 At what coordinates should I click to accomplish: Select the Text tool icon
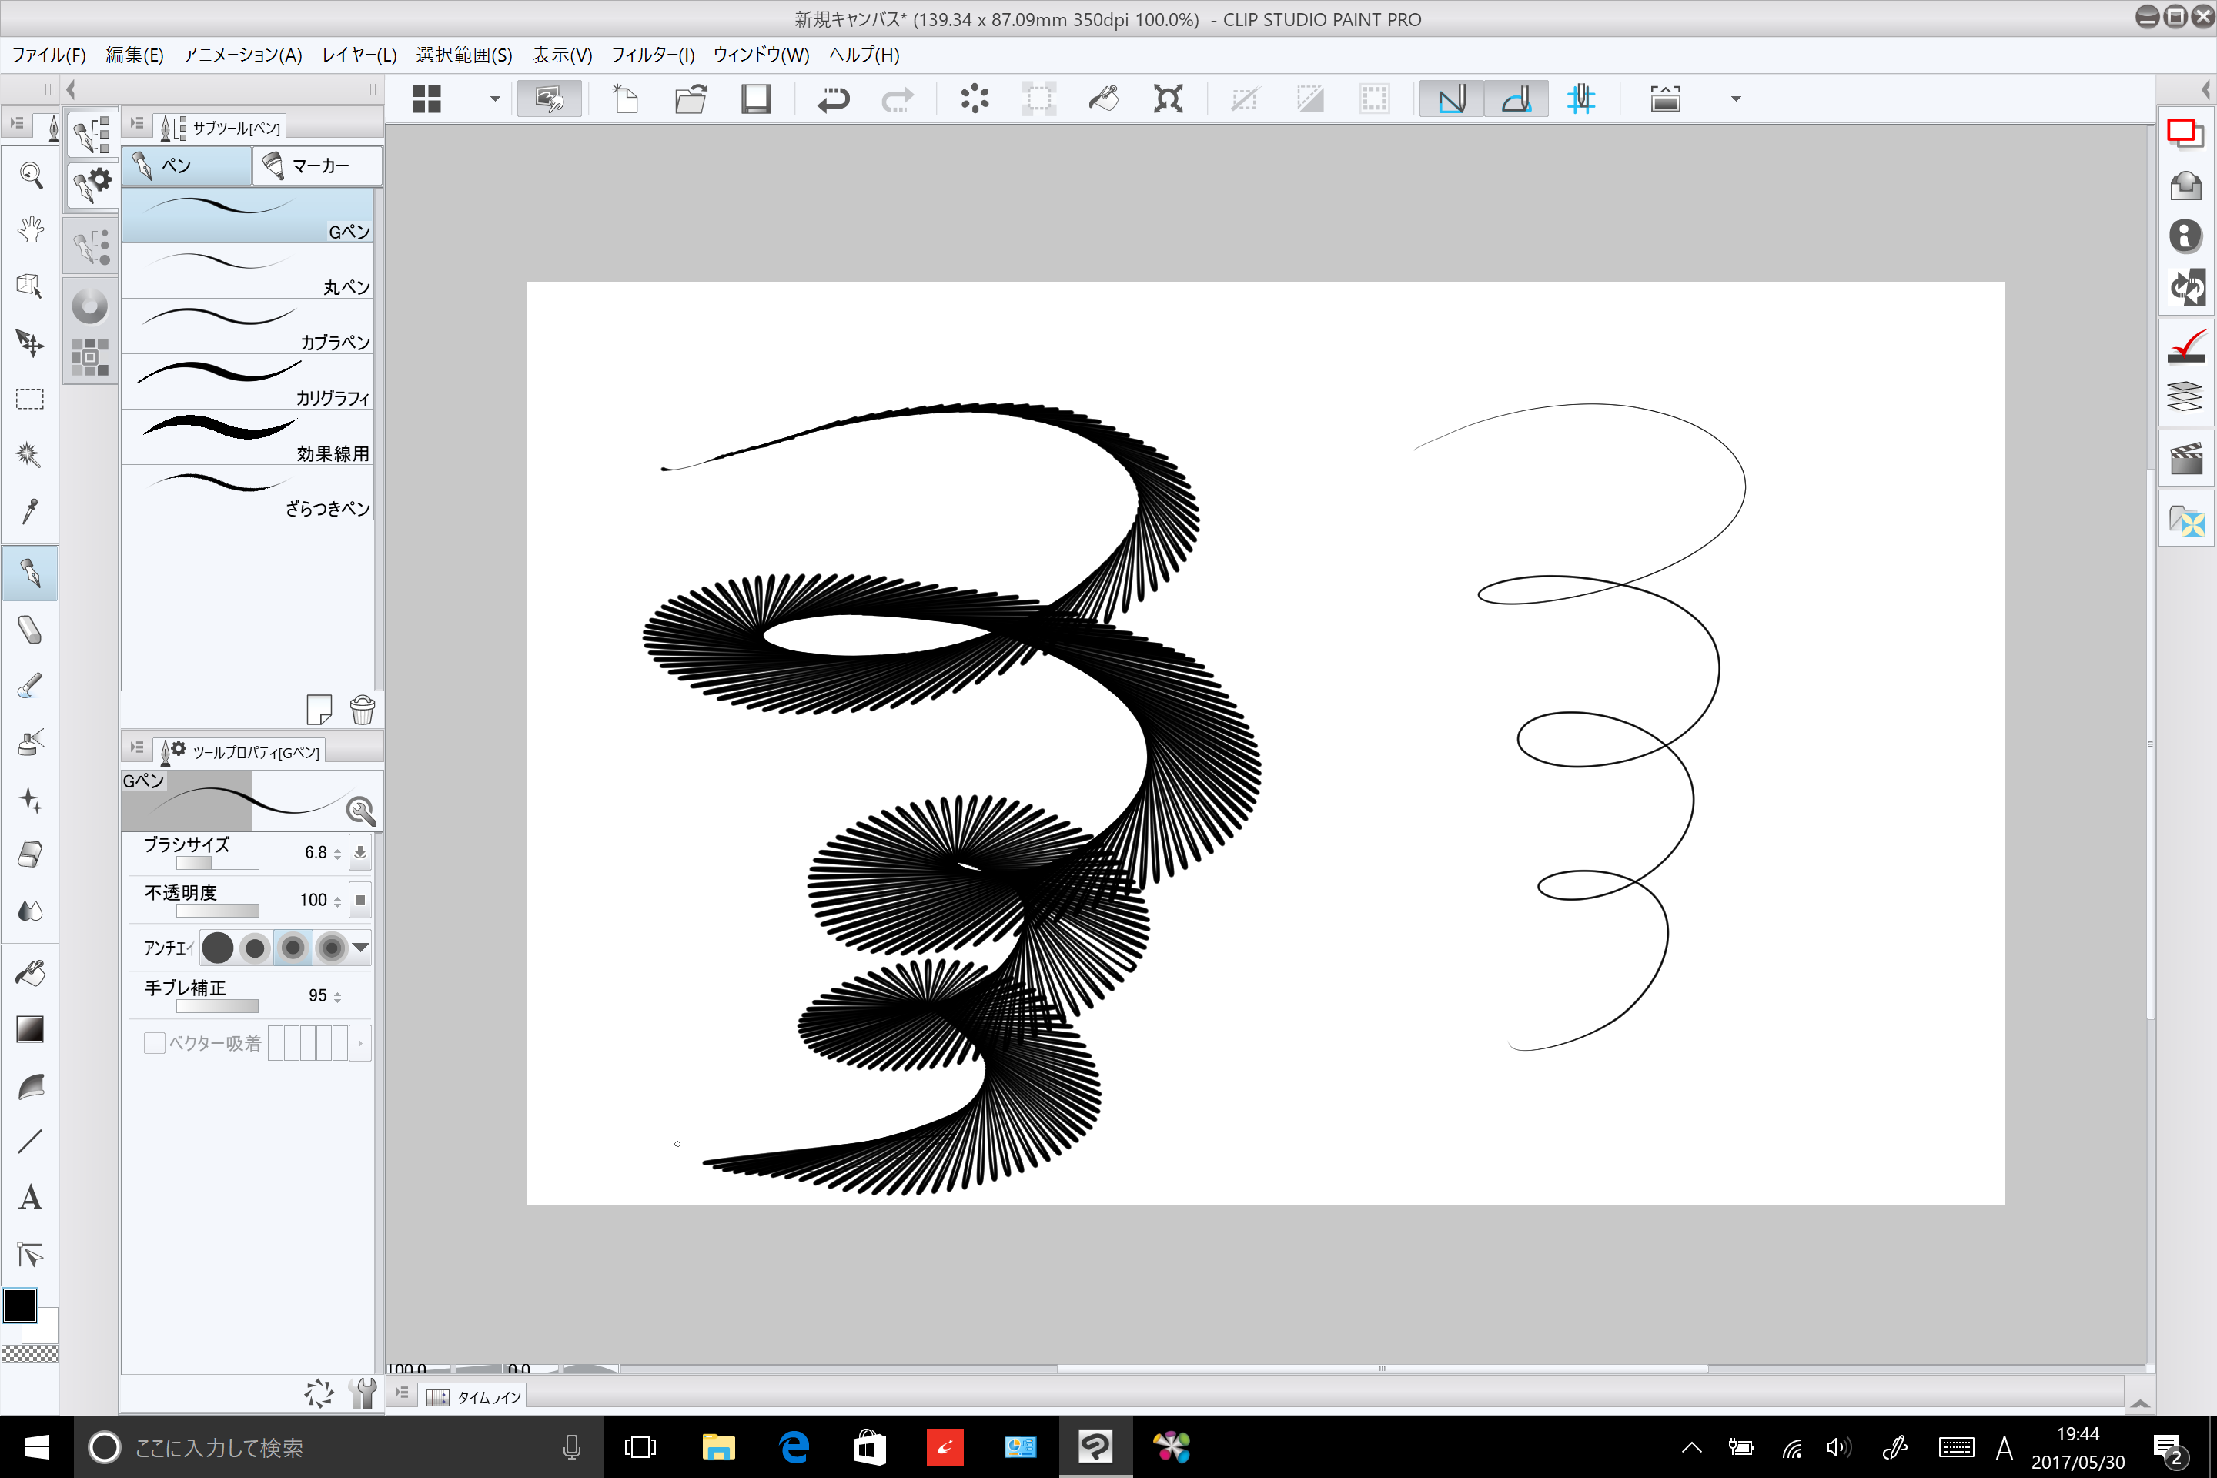(29, 1198)
